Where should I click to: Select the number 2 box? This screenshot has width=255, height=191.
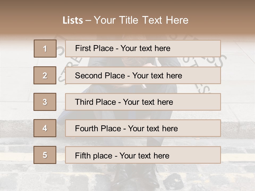tap(45, 75)
